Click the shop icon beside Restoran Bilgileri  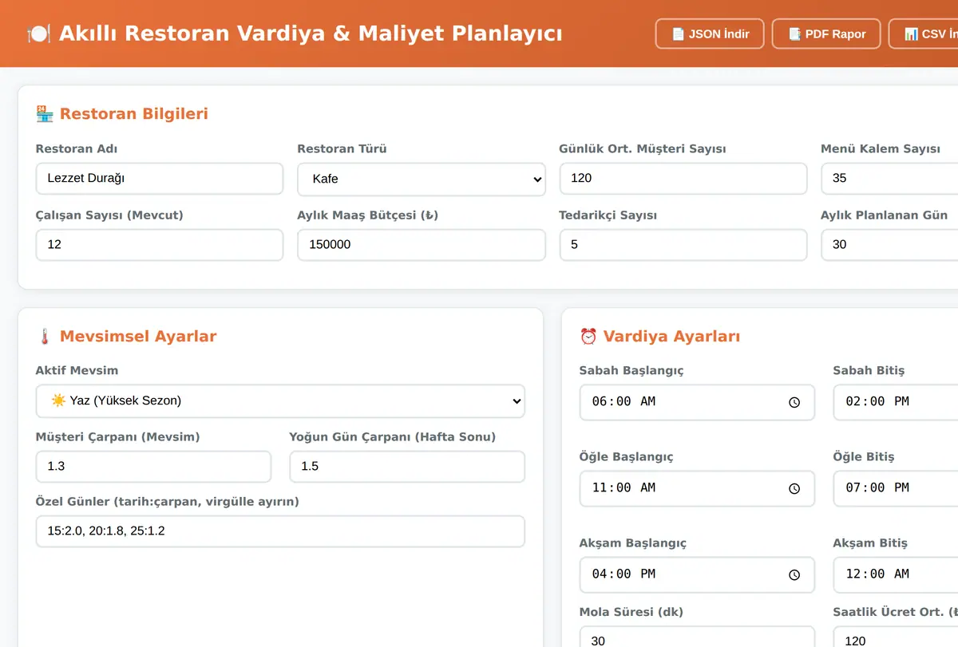[45, 113]
